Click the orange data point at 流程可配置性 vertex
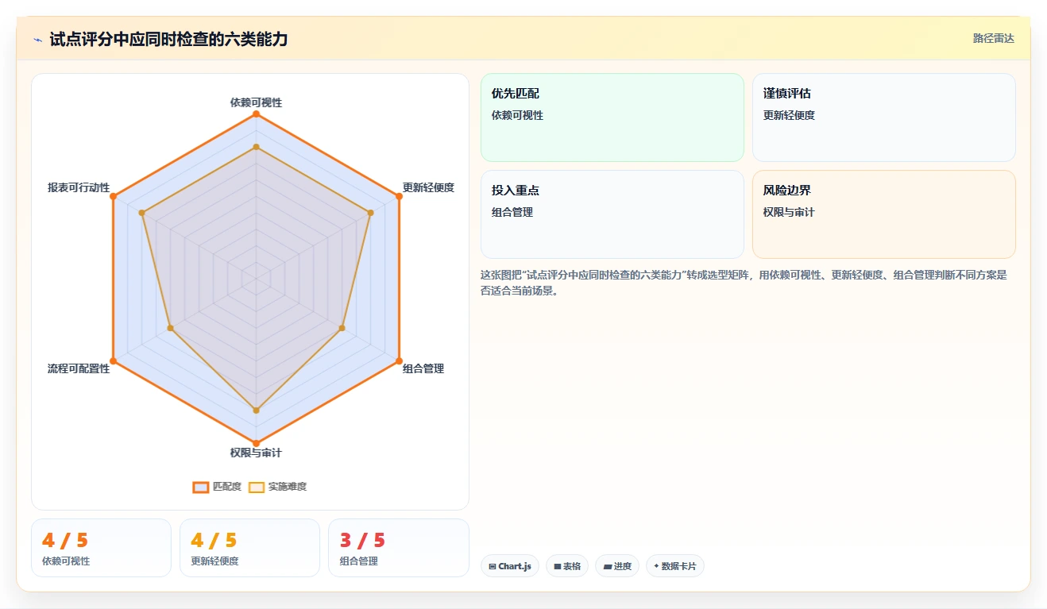The image size is (1047, 609). point(113,360)
